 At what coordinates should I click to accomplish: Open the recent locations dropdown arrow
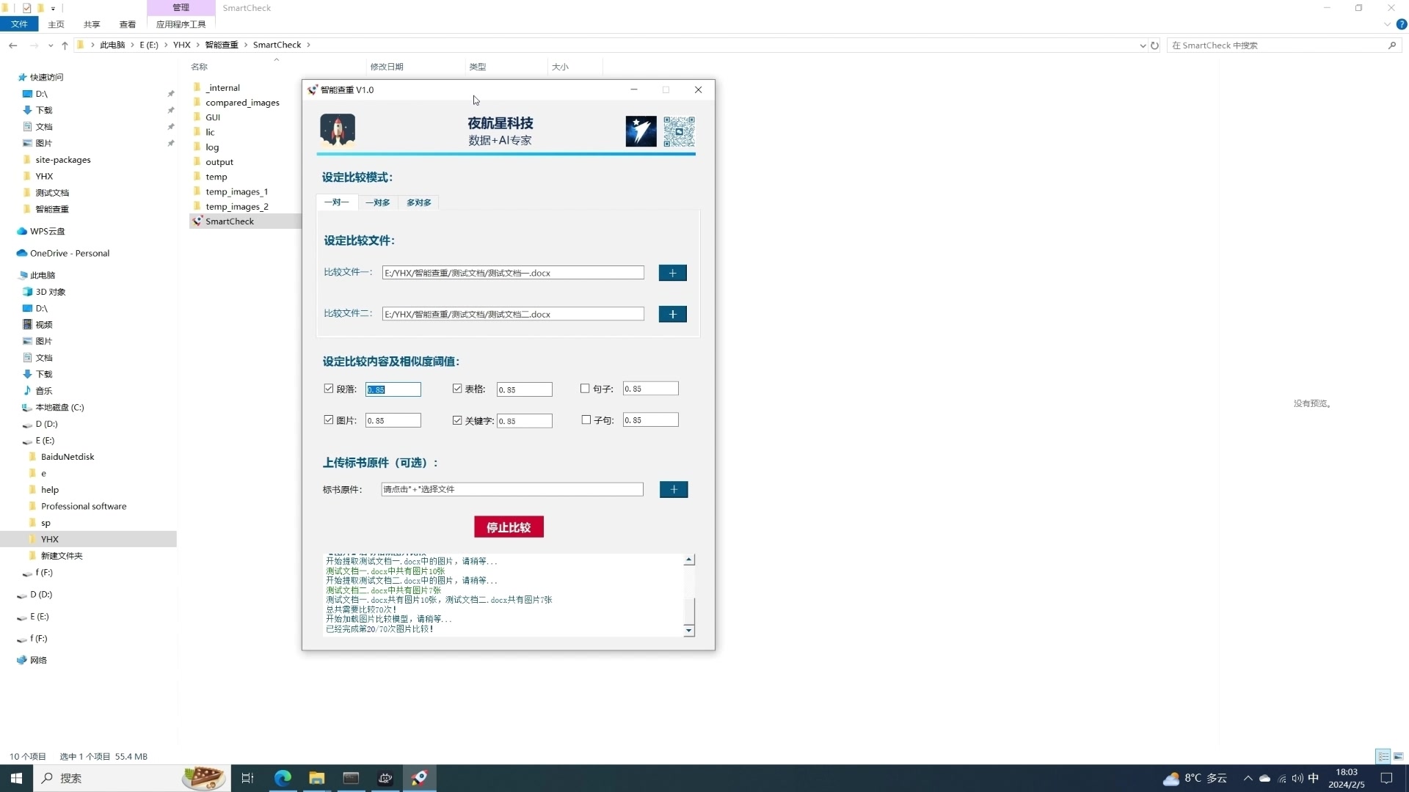(x=50, y=45)
